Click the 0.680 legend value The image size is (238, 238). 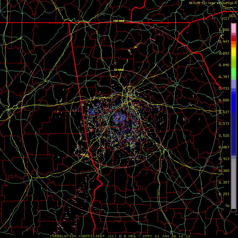pyautogui.click(x=224, y=100)
